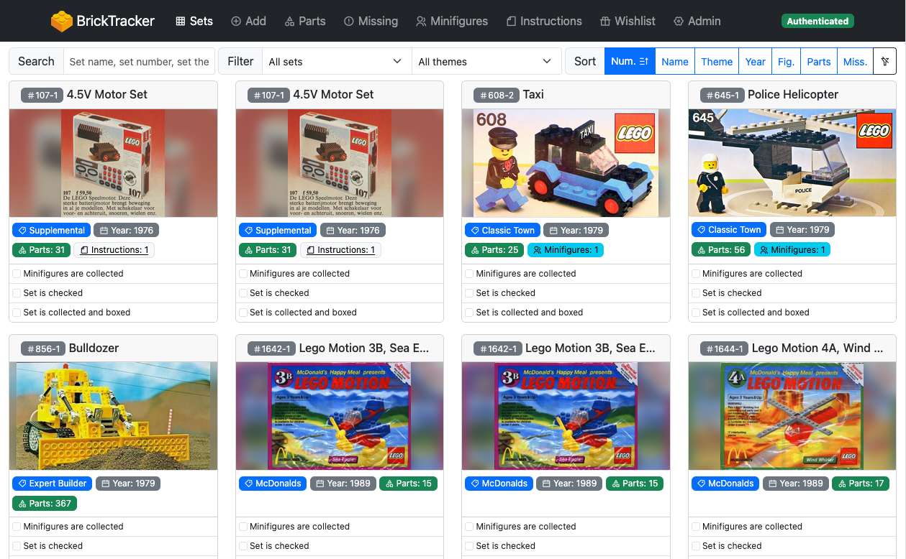Sort sets by Num. button
Image resolution: width=906 pixels, height=559 pixels.
click(x=630, y=62)
